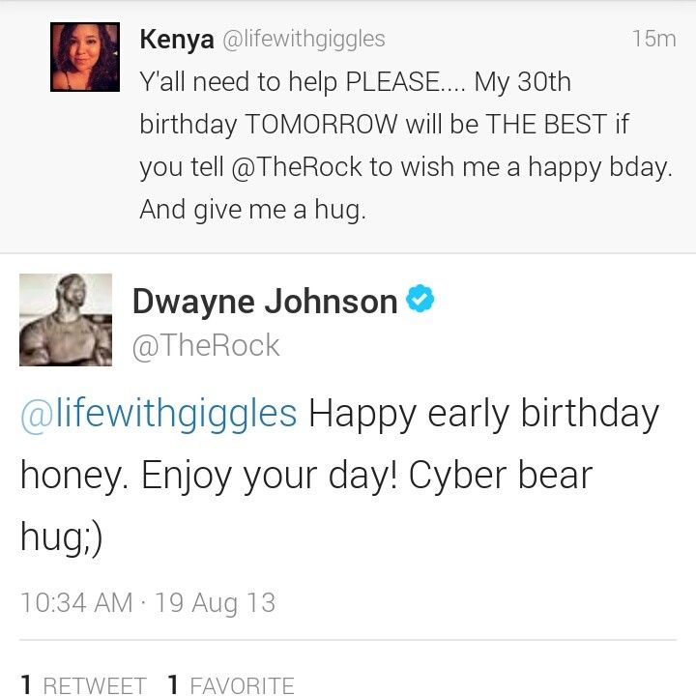Viewport: 696px width, 696px height.
Task: Click the 'Cyber bear' text in the reply
Action: [501, 476]
